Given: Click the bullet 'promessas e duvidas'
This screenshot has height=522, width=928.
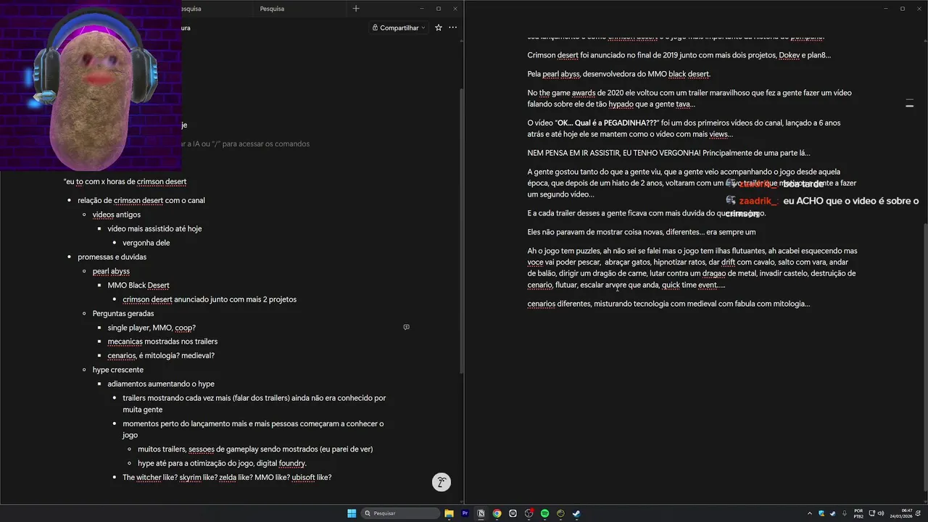Looking at the screenshot, I should 112,257.
